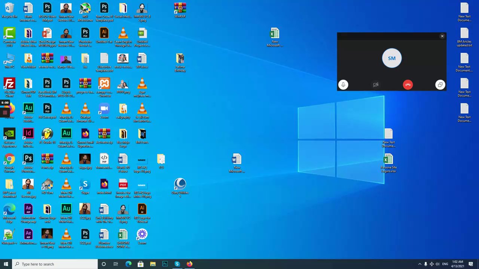The height and width of the screenshot is (269, 479).
Task: Select the Deck Design REVISED.pptx file
Action: click(47, 37)
